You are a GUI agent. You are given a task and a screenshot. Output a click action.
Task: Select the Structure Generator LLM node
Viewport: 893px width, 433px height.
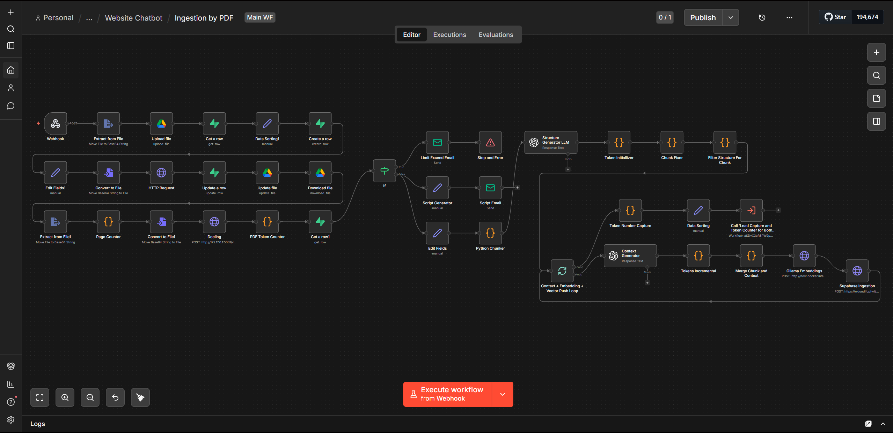point(551,142)
